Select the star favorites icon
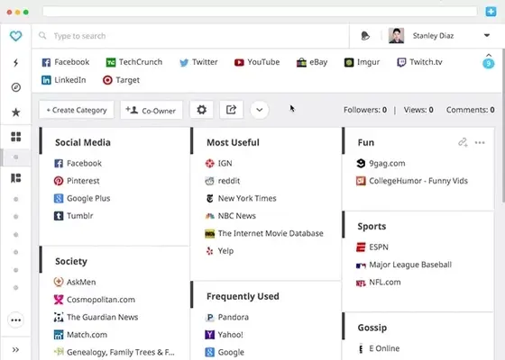 click(x=16, y=112)
